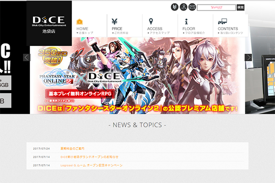Open the CONTENTS 取り扱いコンテンツ menu item
The image size is (275, 183).
[x=231, y=26]
